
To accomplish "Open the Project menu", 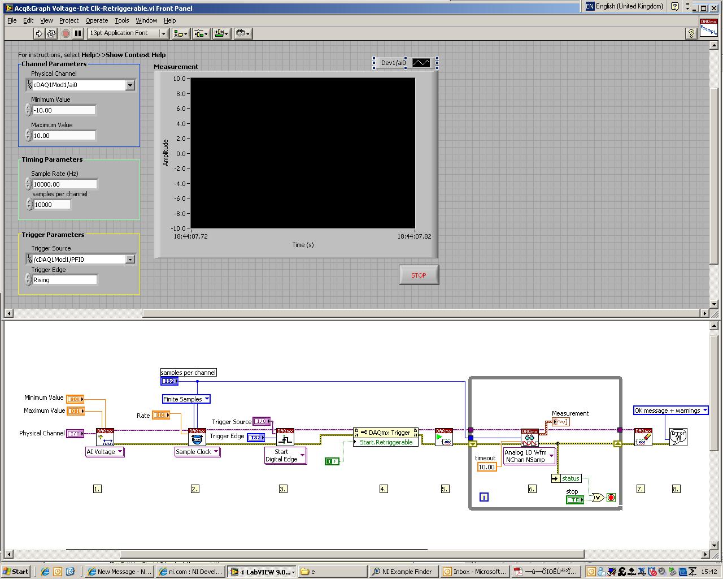I will (69, 20).
